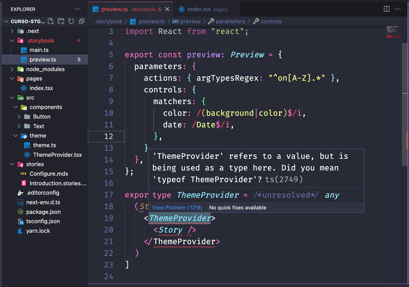Image resolution: width=409 pixels, height=287 pixels.
Task: Click the New Folder icon in Explorer header
Action: [61, 21]
